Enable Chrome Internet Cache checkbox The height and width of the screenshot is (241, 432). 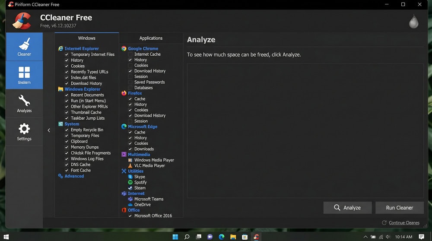(130, 54)
